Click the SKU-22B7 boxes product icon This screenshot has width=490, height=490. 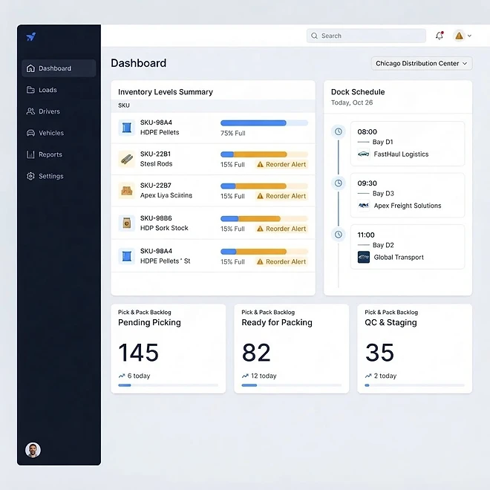tap(126, 191)
